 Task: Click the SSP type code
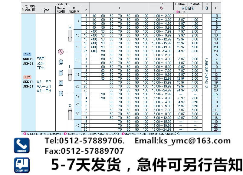pos(41,59)
